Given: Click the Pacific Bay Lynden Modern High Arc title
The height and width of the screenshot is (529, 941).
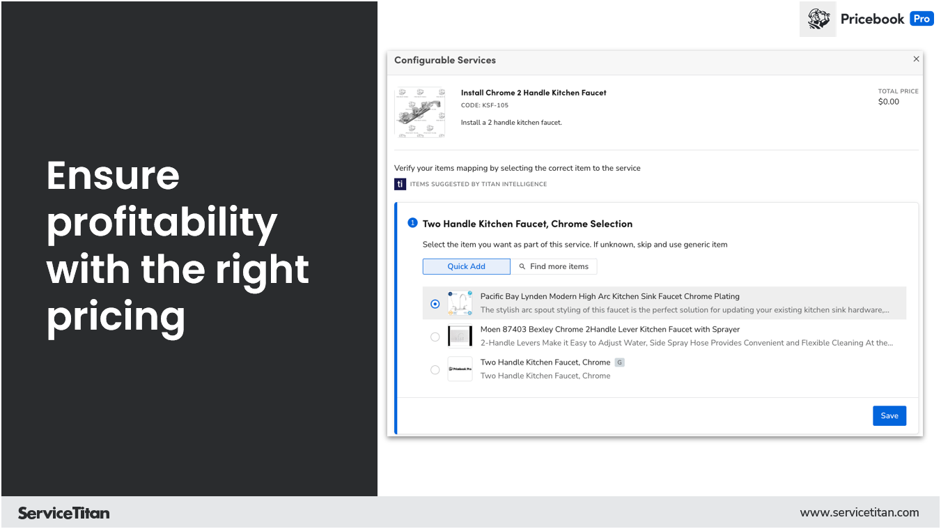Looking at the screenshot, I should click(610, 296).
